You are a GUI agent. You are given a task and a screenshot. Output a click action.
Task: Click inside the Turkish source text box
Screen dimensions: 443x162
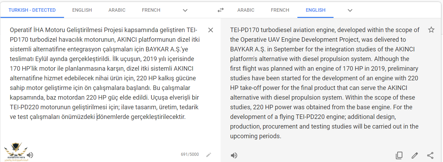pos(105,73)
